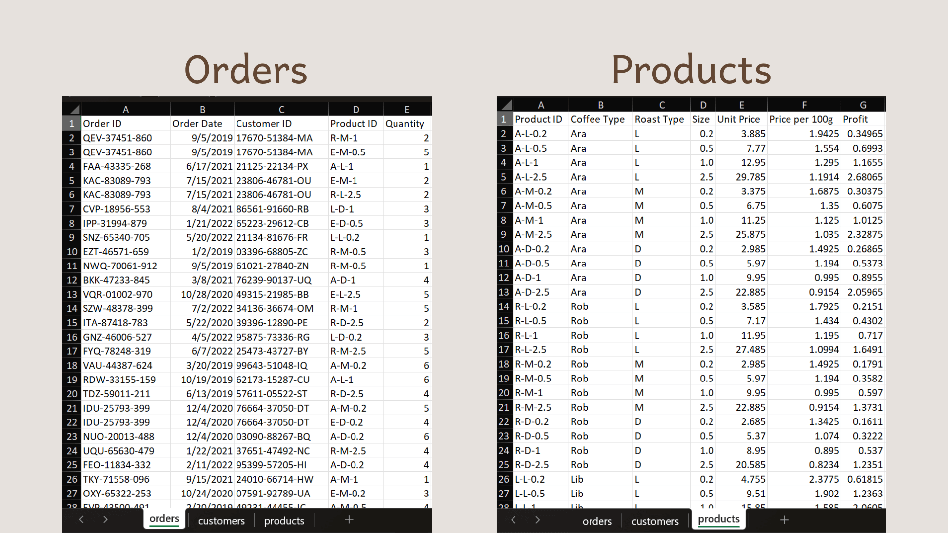Viewport: 948px width, 533px height.
Task: Switch to customers tab in Orders workbook
Action: (221, 521)
